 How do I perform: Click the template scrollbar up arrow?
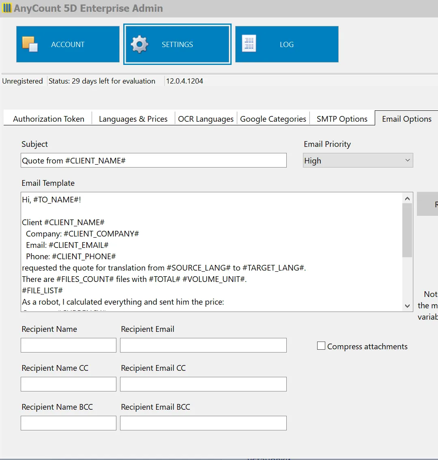(x=407, y=199)
